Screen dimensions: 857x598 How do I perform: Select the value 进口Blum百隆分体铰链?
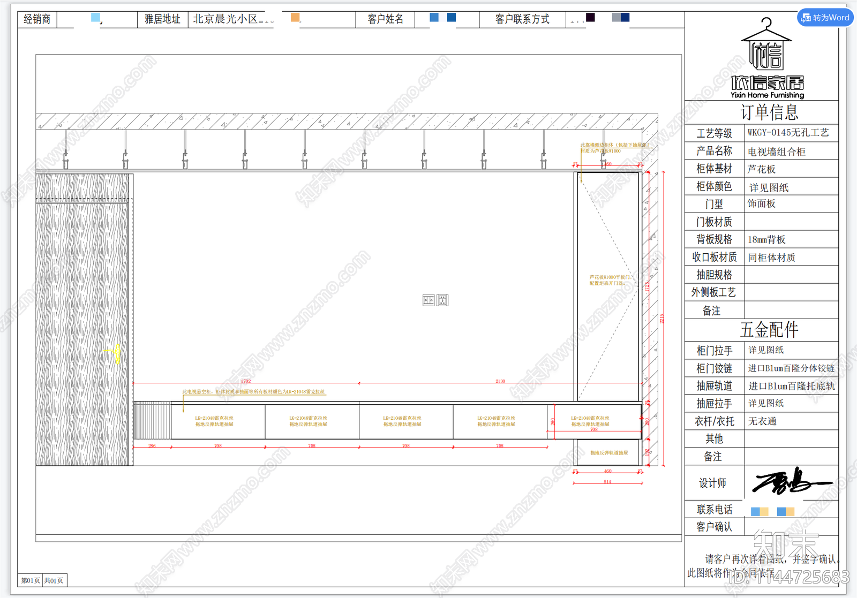click(791, 368)
